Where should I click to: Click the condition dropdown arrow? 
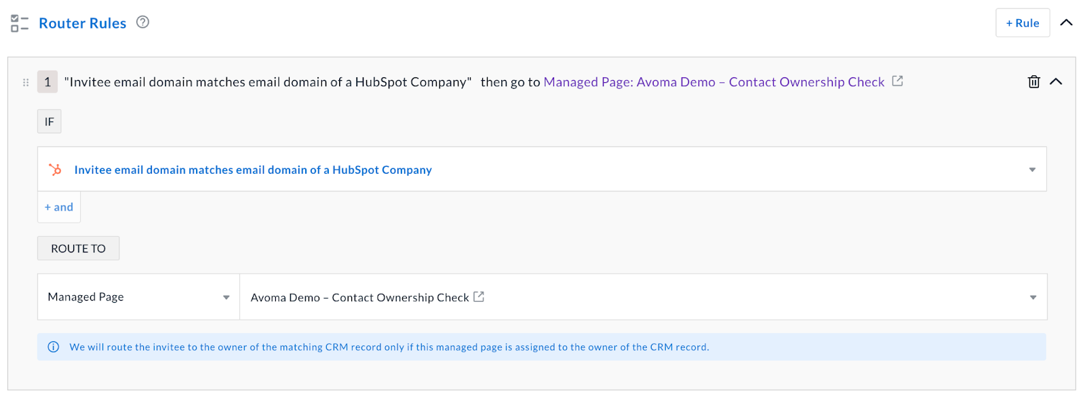tap(1032, 170)
